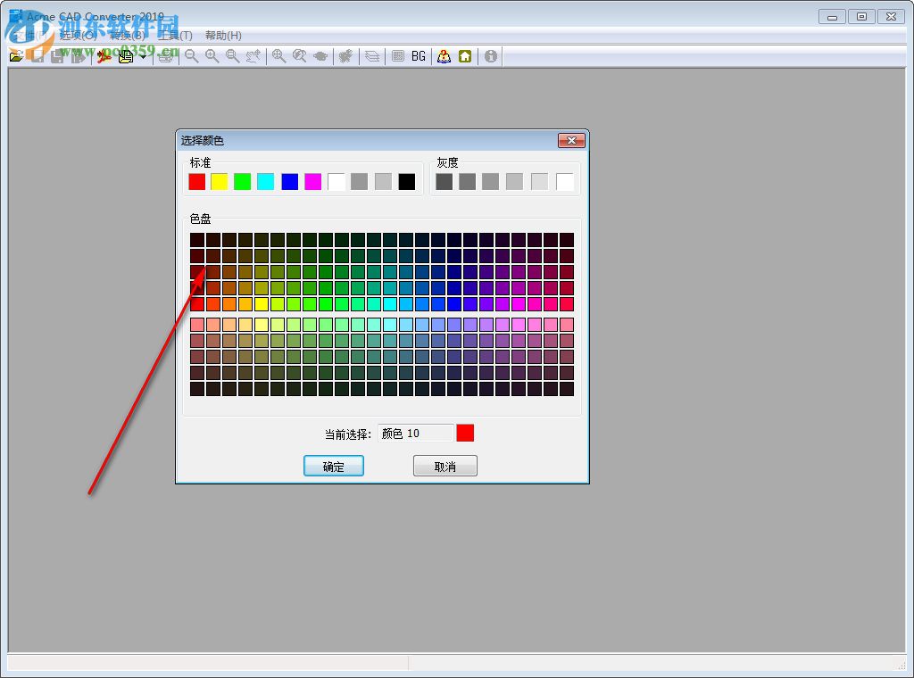Click the BG background color toolbar icon

click(x=418, y=55)
